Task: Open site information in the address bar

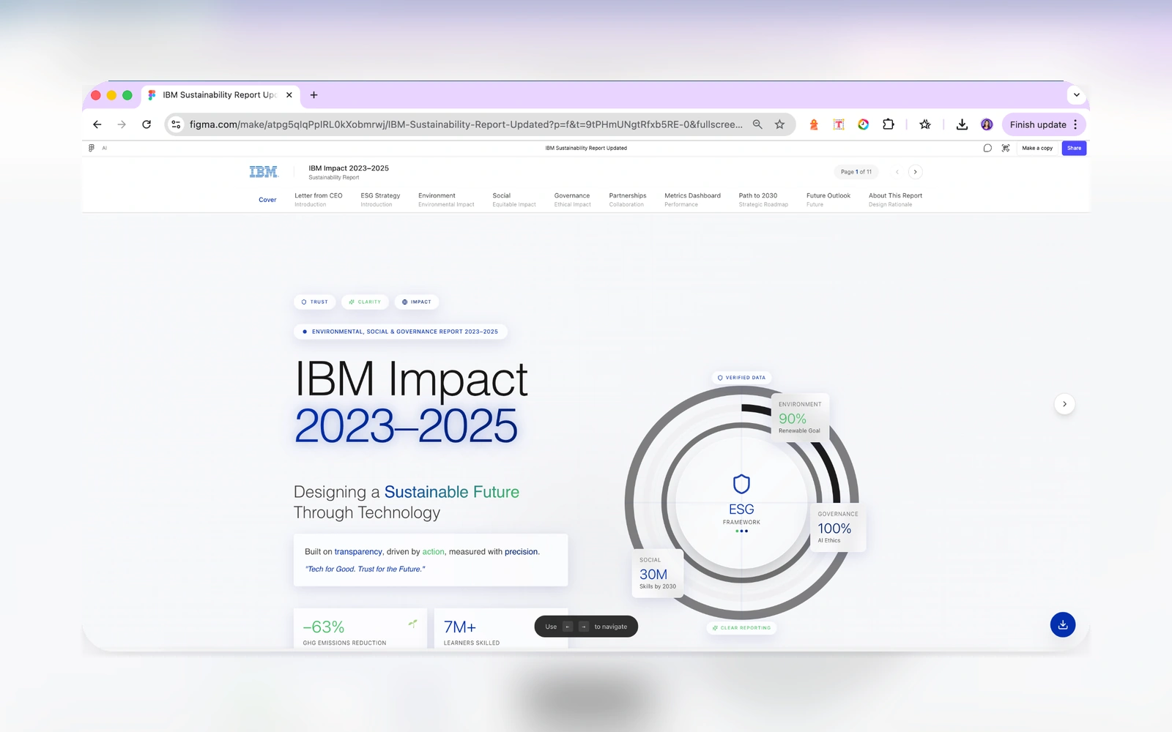Action: [176, 124]
